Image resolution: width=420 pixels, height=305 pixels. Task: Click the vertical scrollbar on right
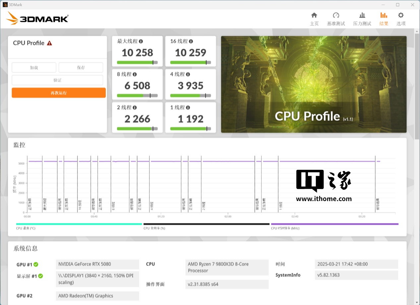417,86
